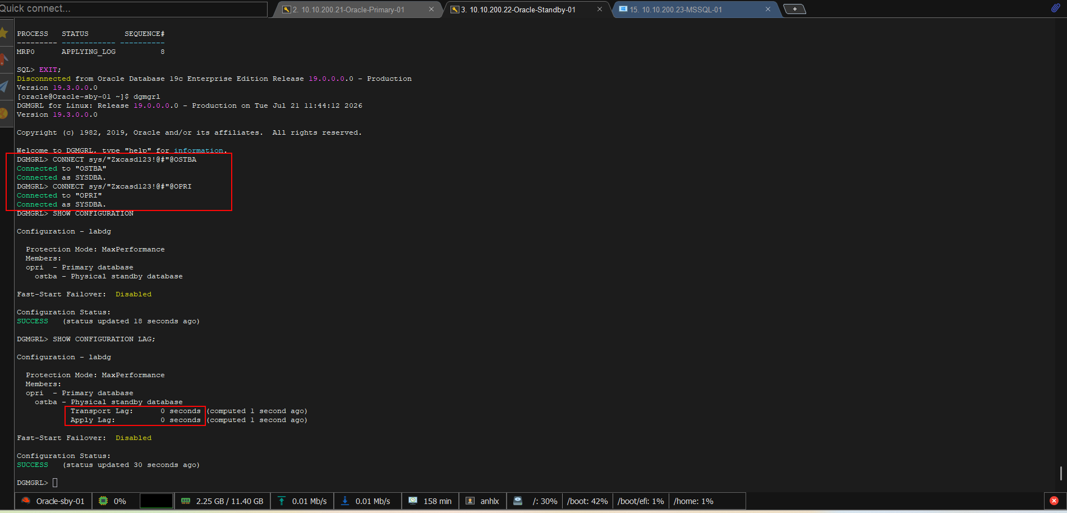Click the /: 30% disk usage entry
The height and width of the screenshot is (513, 1067).
click(x=545, y=501)
